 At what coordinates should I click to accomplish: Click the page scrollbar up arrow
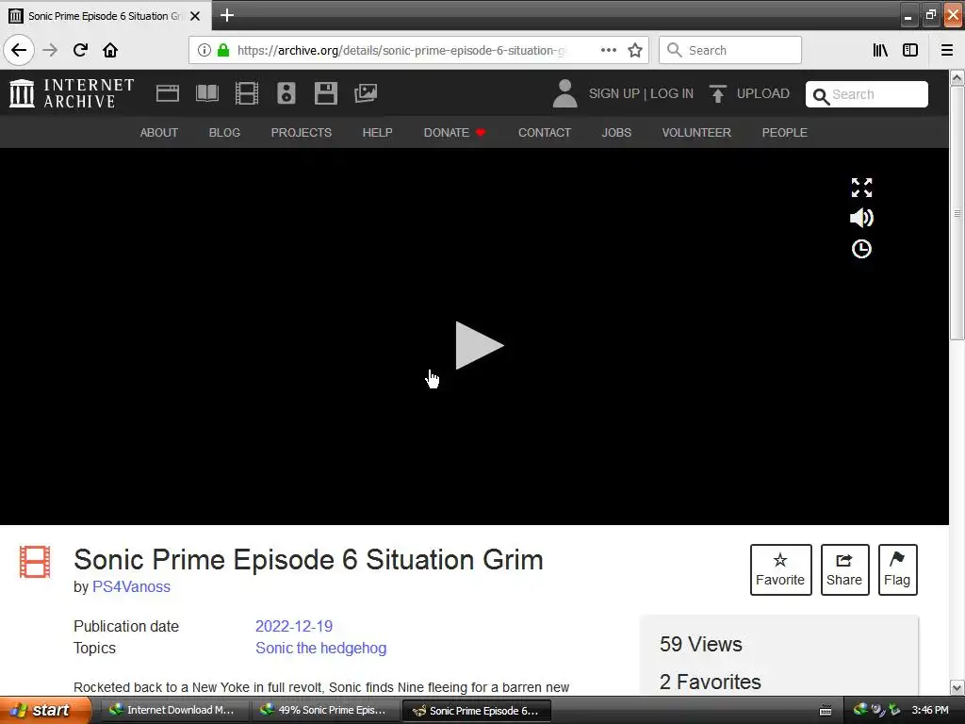pos(957,78)
